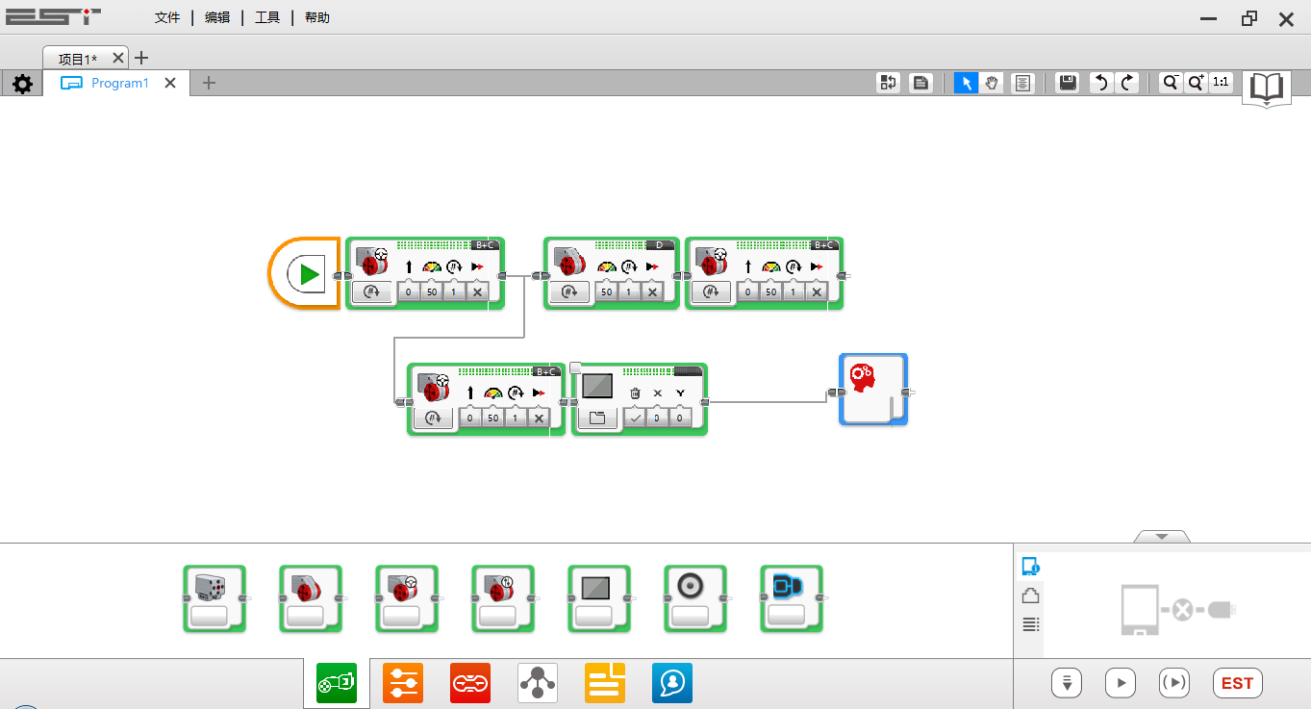Switch to green Action blocks palette

337,683
